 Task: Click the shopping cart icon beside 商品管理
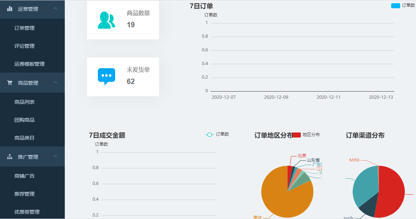[10, 83]
